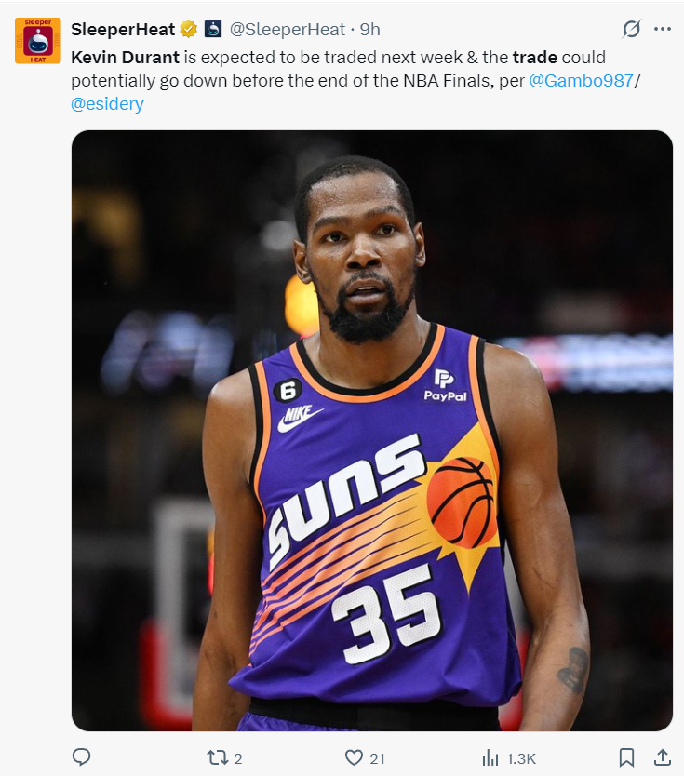Open the 9h timestamp permalink
The height and width of the screenshot is (776, 684).
coord(370,30)
